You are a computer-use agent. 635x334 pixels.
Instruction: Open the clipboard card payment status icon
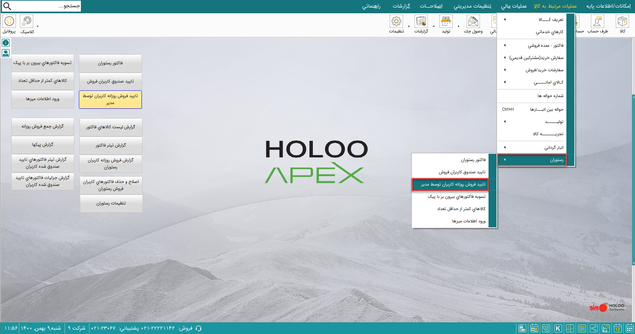tap(522, 328)
